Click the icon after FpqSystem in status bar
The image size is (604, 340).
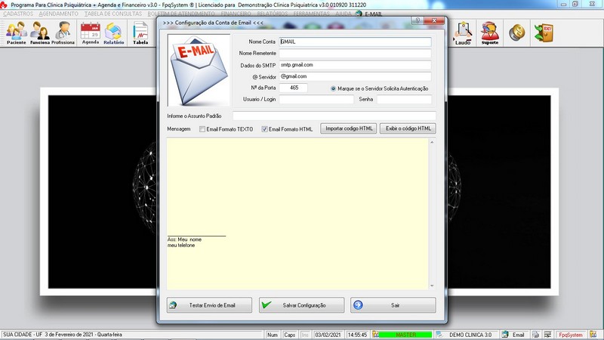[x=593, y=335]
